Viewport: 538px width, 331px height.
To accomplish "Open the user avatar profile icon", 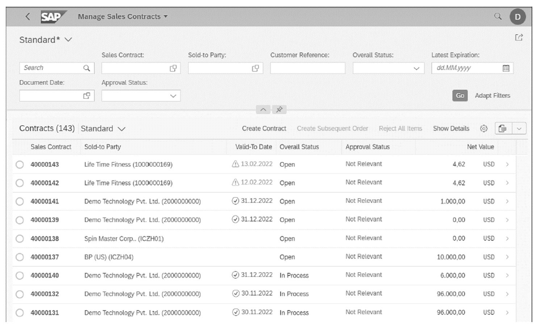I will pyautogui.click(x=517, y=16).
